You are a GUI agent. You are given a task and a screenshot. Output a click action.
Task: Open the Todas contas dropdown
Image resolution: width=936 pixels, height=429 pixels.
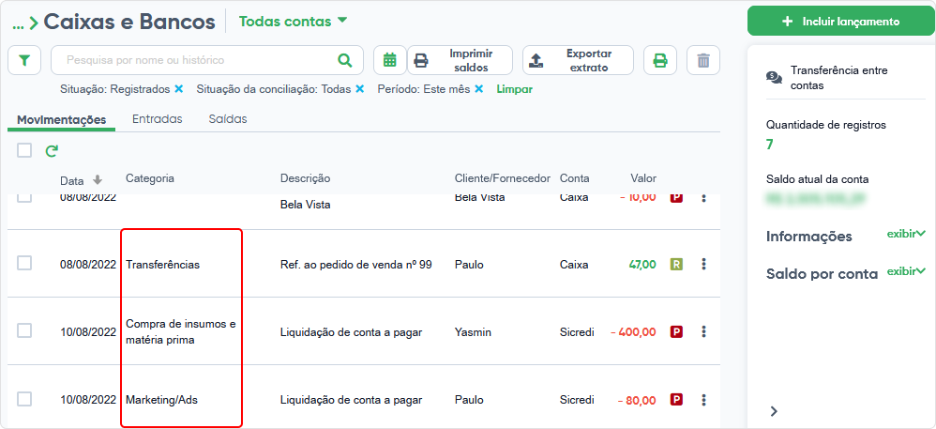(294, 21)
